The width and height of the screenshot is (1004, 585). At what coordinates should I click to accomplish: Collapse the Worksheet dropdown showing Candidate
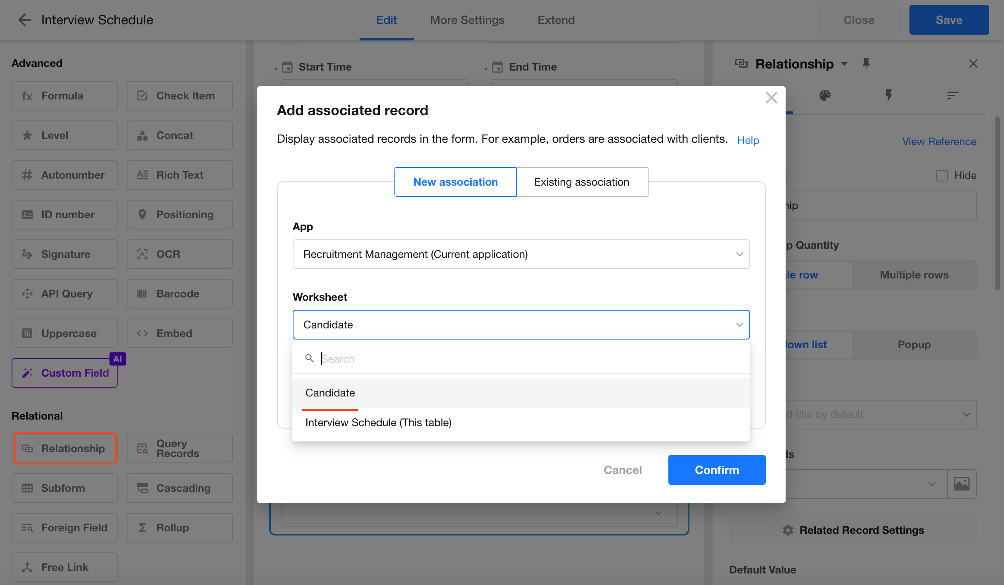pyautogui.click(x=521, y=325)
